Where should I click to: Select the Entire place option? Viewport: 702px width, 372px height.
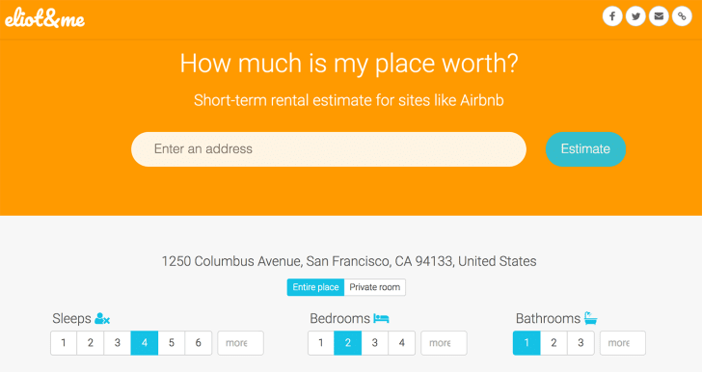[315, 287]
